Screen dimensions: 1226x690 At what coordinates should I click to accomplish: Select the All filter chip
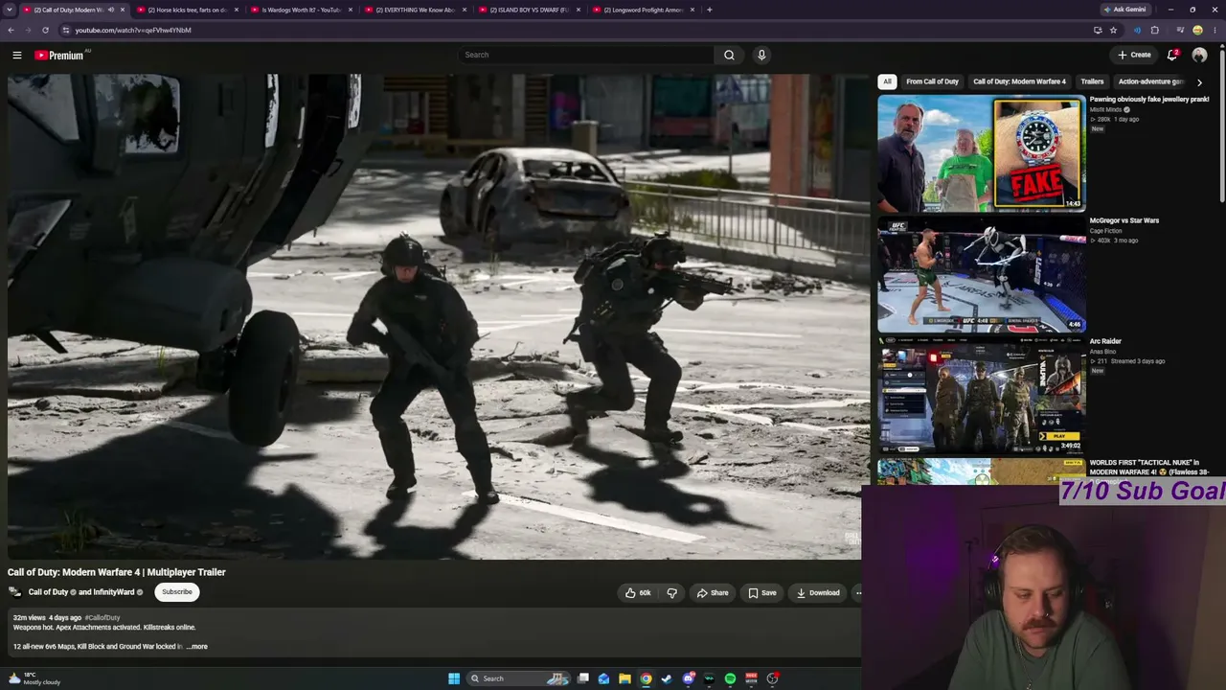(x=888, y=81)
